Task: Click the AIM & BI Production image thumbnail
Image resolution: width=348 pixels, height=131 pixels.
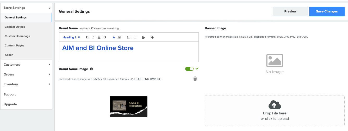Action: click(x=129, y=106)
